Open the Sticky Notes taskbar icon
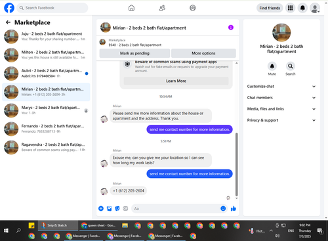The image size is (328, 241). tap(31, 225)
